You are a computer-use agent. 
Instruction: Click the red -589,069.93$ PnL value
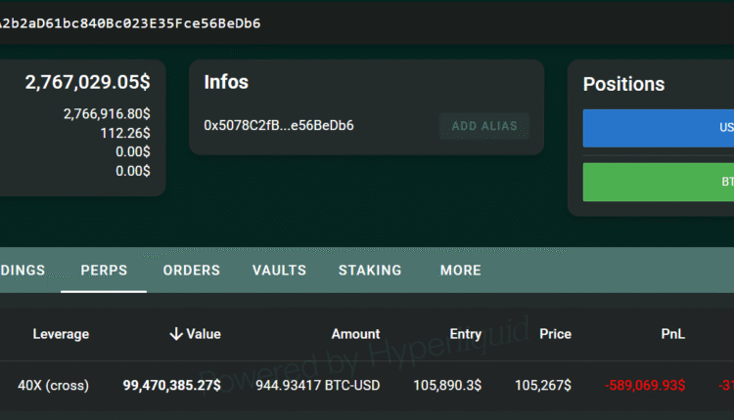(x=645, y=386)
